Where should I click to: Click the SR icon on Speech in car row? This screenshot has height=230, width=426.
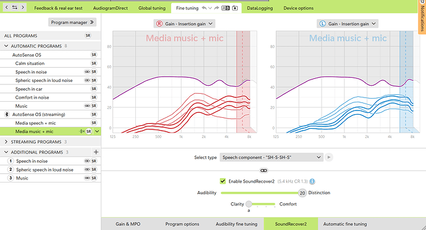point(94,89)
